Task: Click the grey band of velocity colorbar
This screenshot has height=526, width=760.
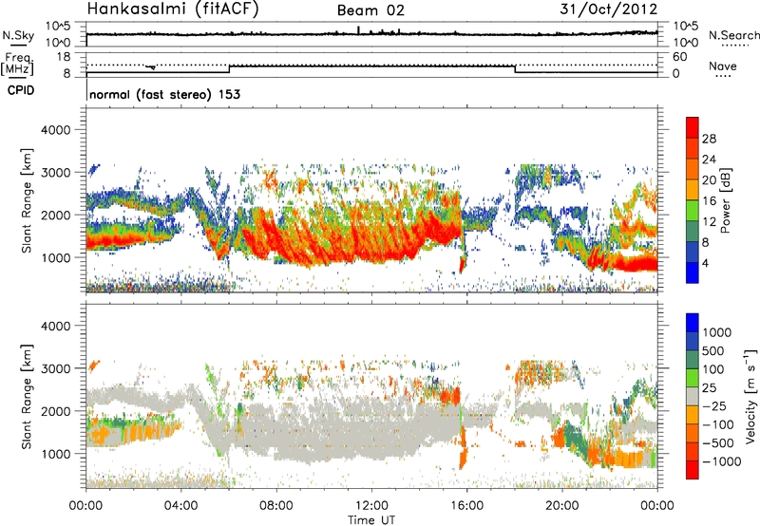Action: (x=693, y=397)
